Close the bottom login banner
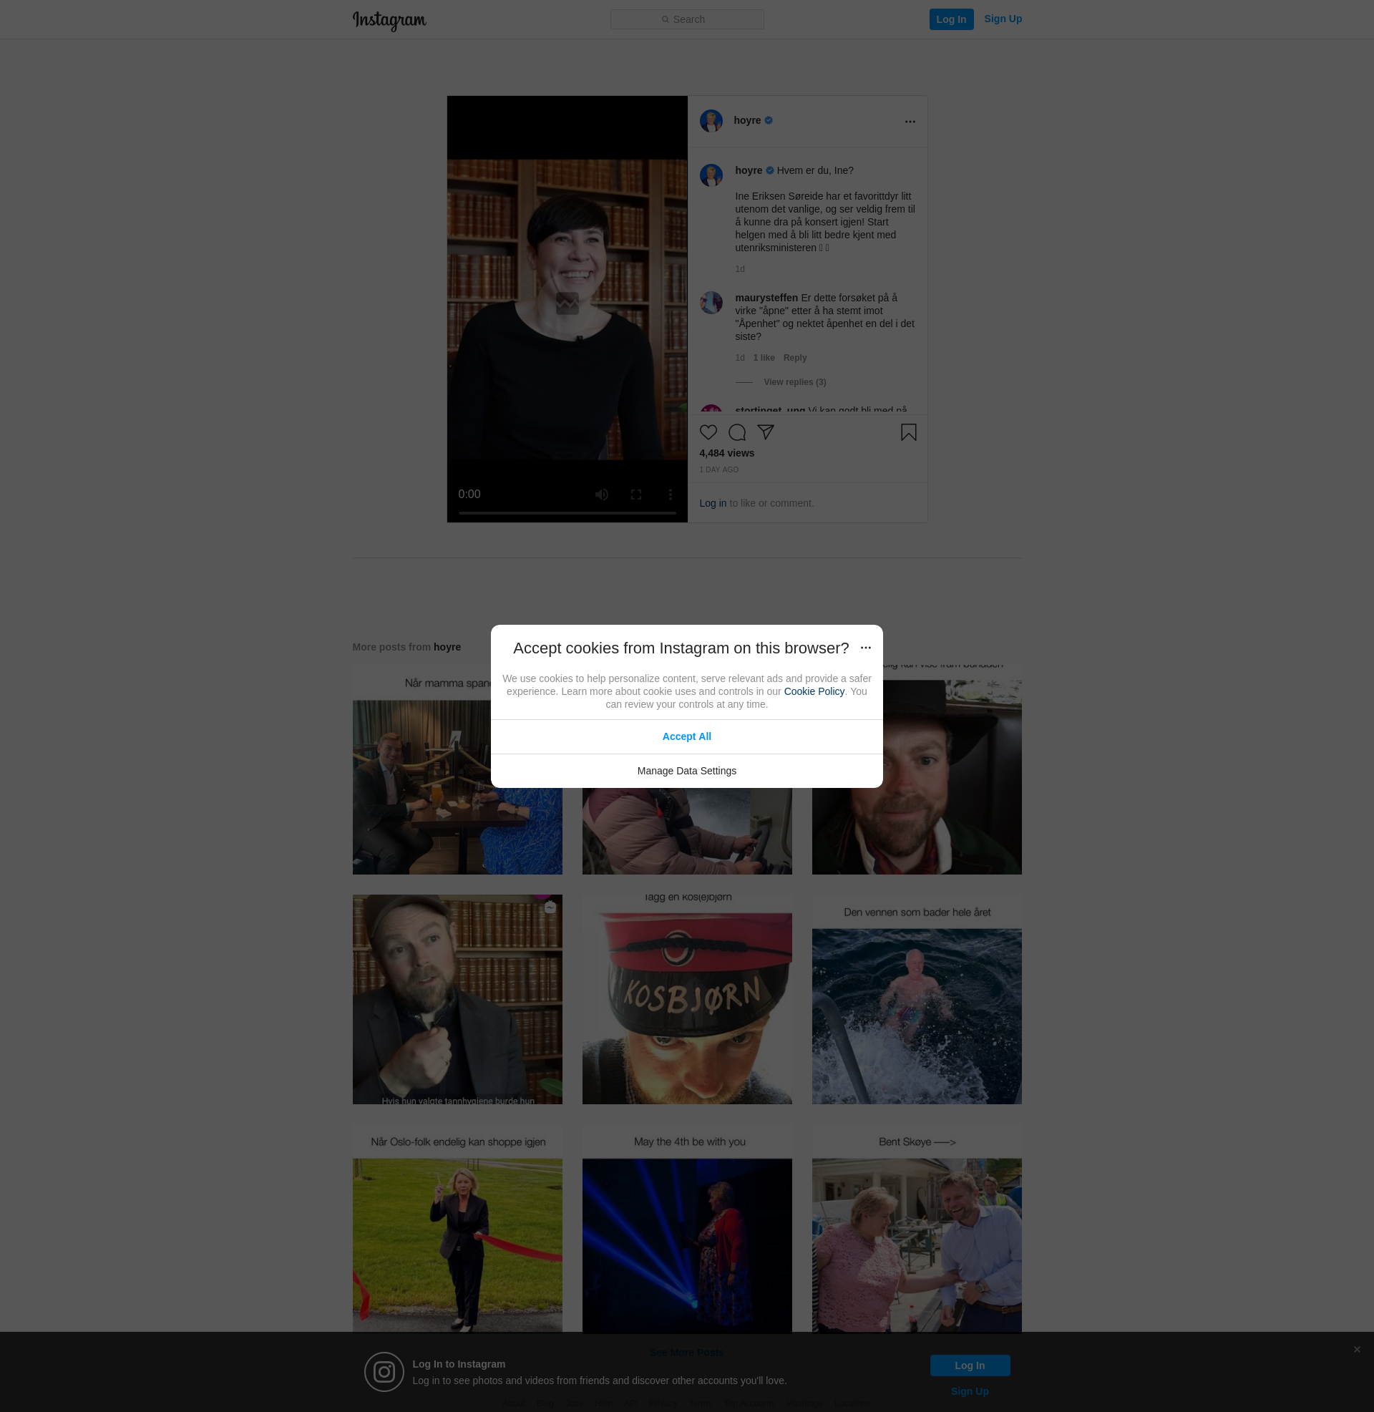 pyautogui.click(x=1357, y=1349)
